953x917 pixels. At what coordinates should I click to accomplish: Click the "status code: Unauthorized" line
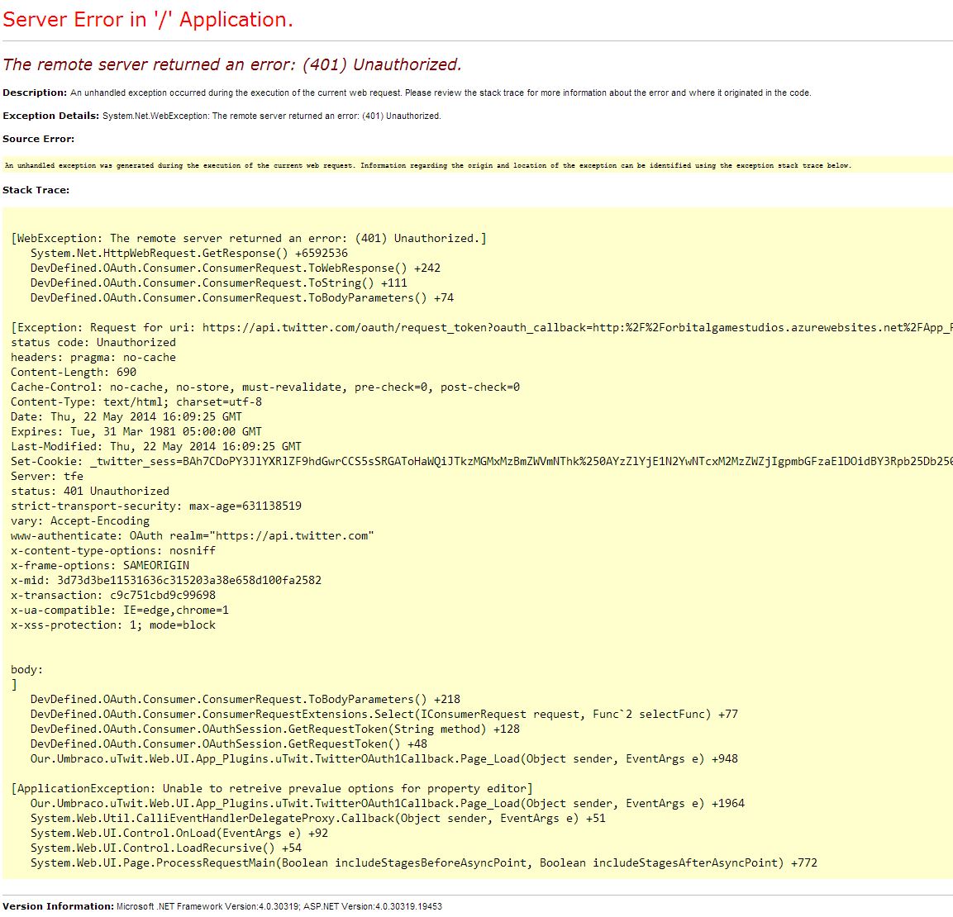click(93, 342)
